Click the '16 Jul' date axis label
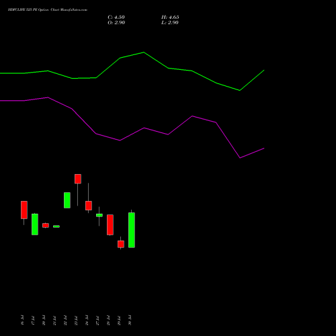This screenshot has height=336, width=336. click(22, 320)
